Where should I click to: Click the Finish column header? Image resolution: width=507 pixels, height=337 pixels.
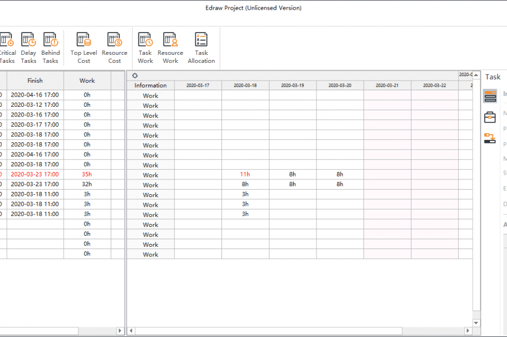click(x=35, y=81)
